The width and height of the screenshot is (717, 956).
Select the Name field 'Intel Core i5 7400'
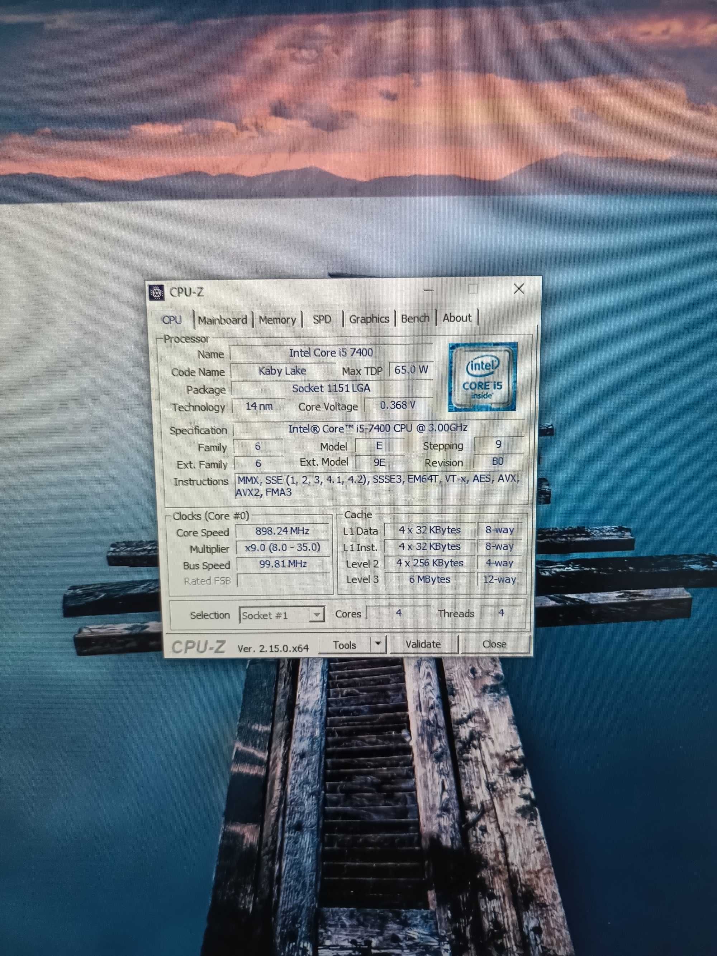(331, 353)
